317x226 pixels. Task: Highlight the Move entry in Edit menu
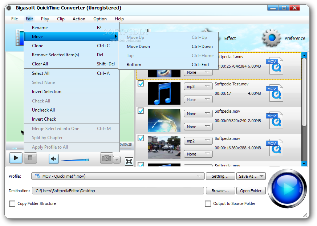(x=72, y=37)
